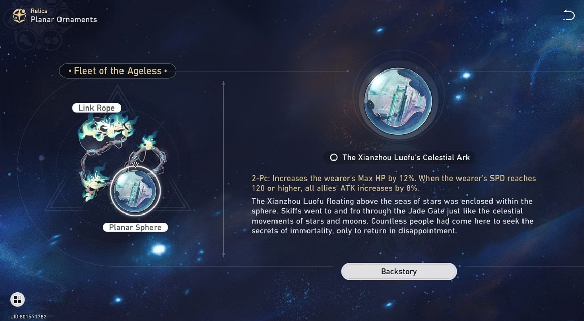Click the golden Relics star emblem icon
Screen dimensions: 584x321
pos(19,16)
